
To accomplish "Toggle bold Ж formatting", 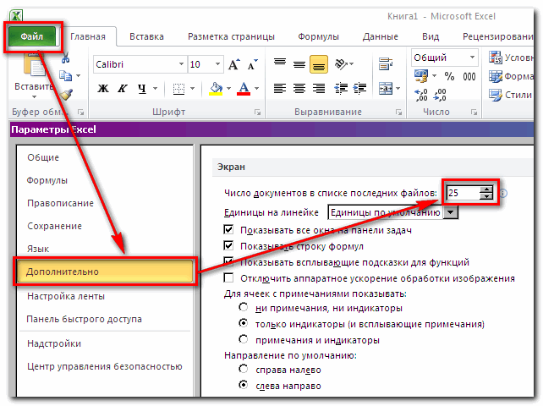I will [x=103, y=89].
